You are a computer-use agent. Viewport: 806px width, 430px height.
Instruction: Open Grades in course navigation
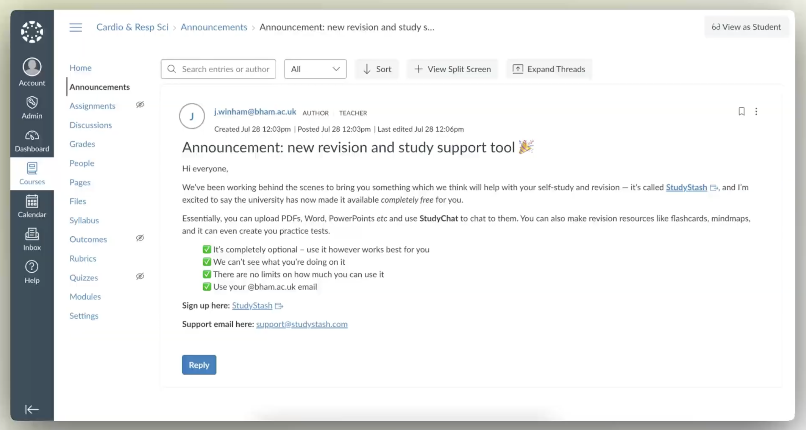coord(82,144)
